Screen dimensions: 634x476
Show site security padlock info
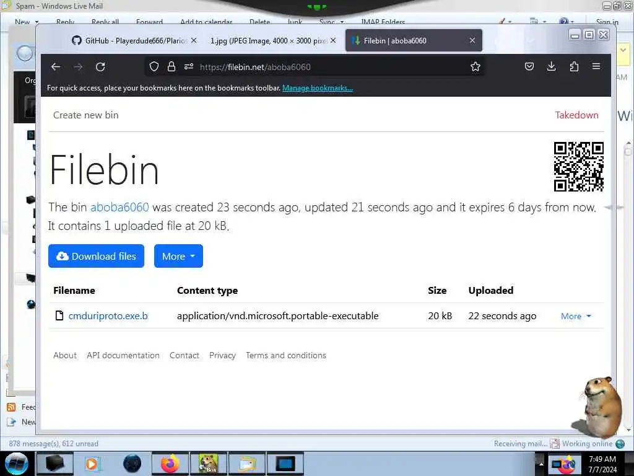[x=172, y=67]
